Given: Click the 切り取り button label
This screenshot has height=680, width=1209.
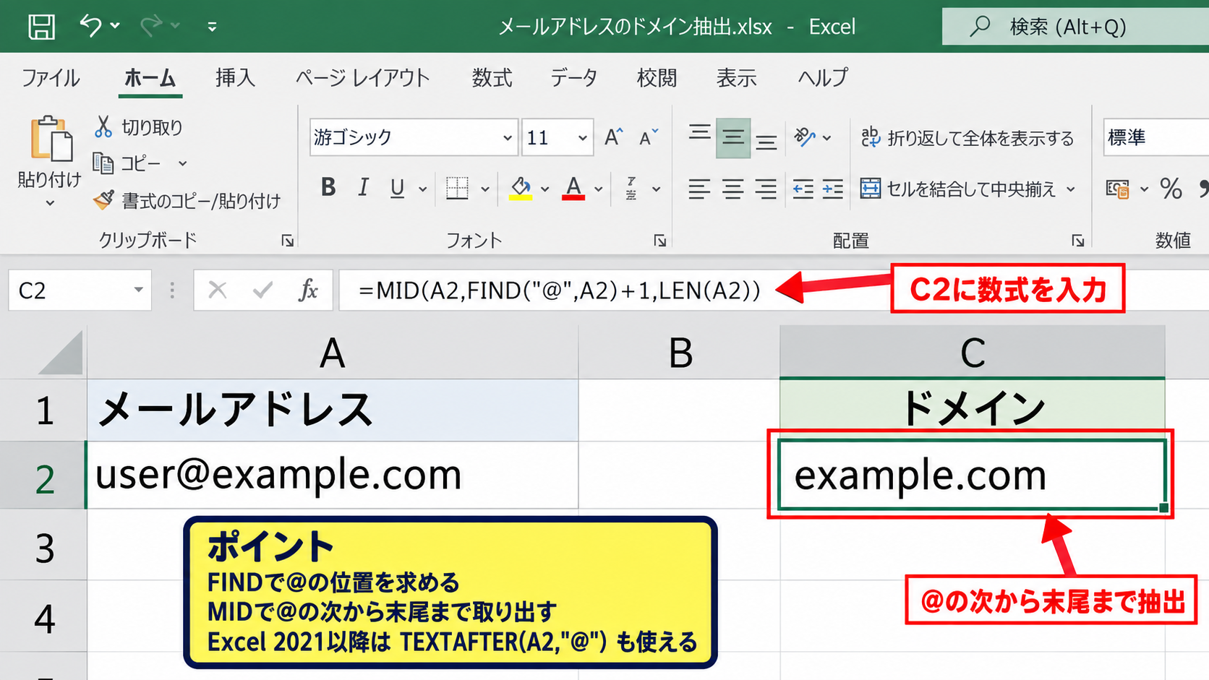Looking at the screenshot, I should pos(152,128).
